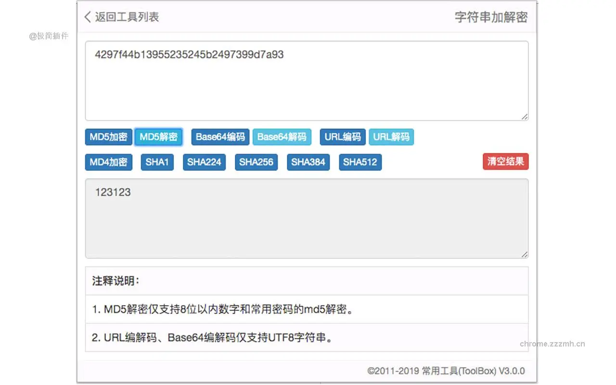Viewport: 616px width, 385px height.
Task: Compute the SHA384 hash
Action: 308,162
